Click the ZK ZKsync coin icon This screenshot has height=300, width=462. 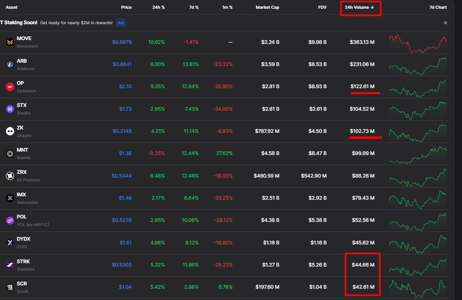click(x=10, y=131)
